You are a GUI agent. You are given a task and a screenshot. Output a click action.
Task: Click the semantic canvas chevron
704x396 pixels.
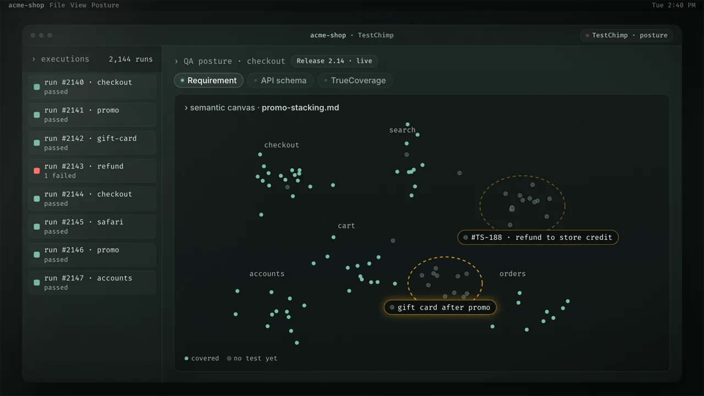tap(186, 108)
